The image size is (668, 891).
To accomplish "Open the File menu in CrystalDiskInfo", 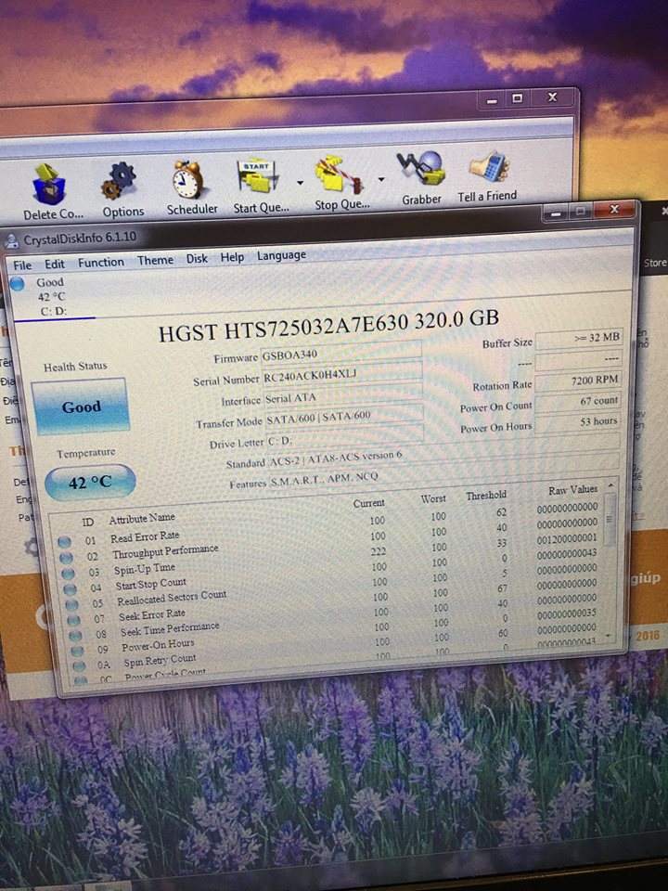I will coord(22,265).
